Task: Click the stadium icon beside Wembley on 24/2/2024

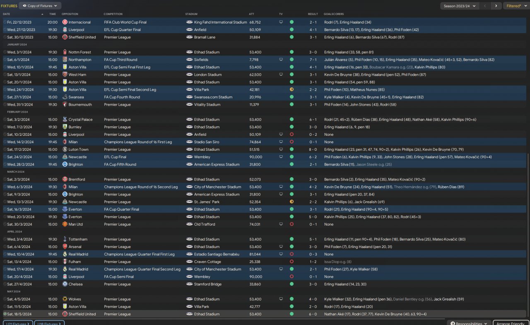Action: [x=189, y=157]
